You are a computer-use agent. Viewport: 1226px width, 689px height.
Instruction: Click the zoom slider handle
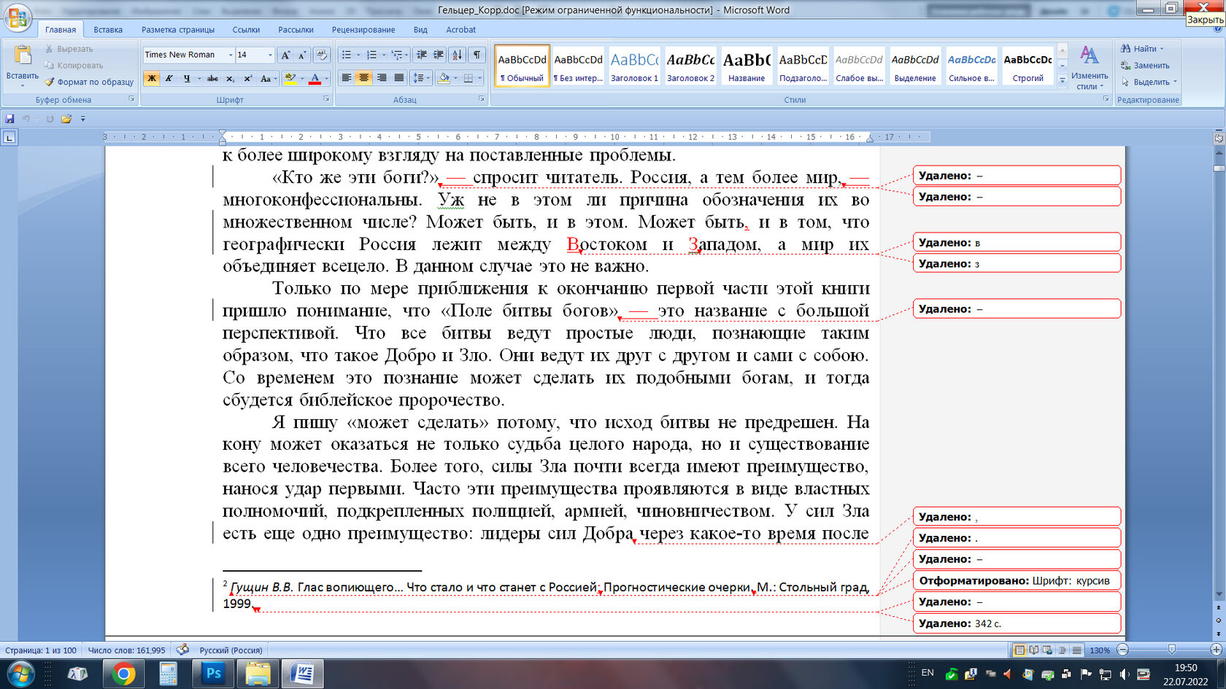coord(1172,650)
